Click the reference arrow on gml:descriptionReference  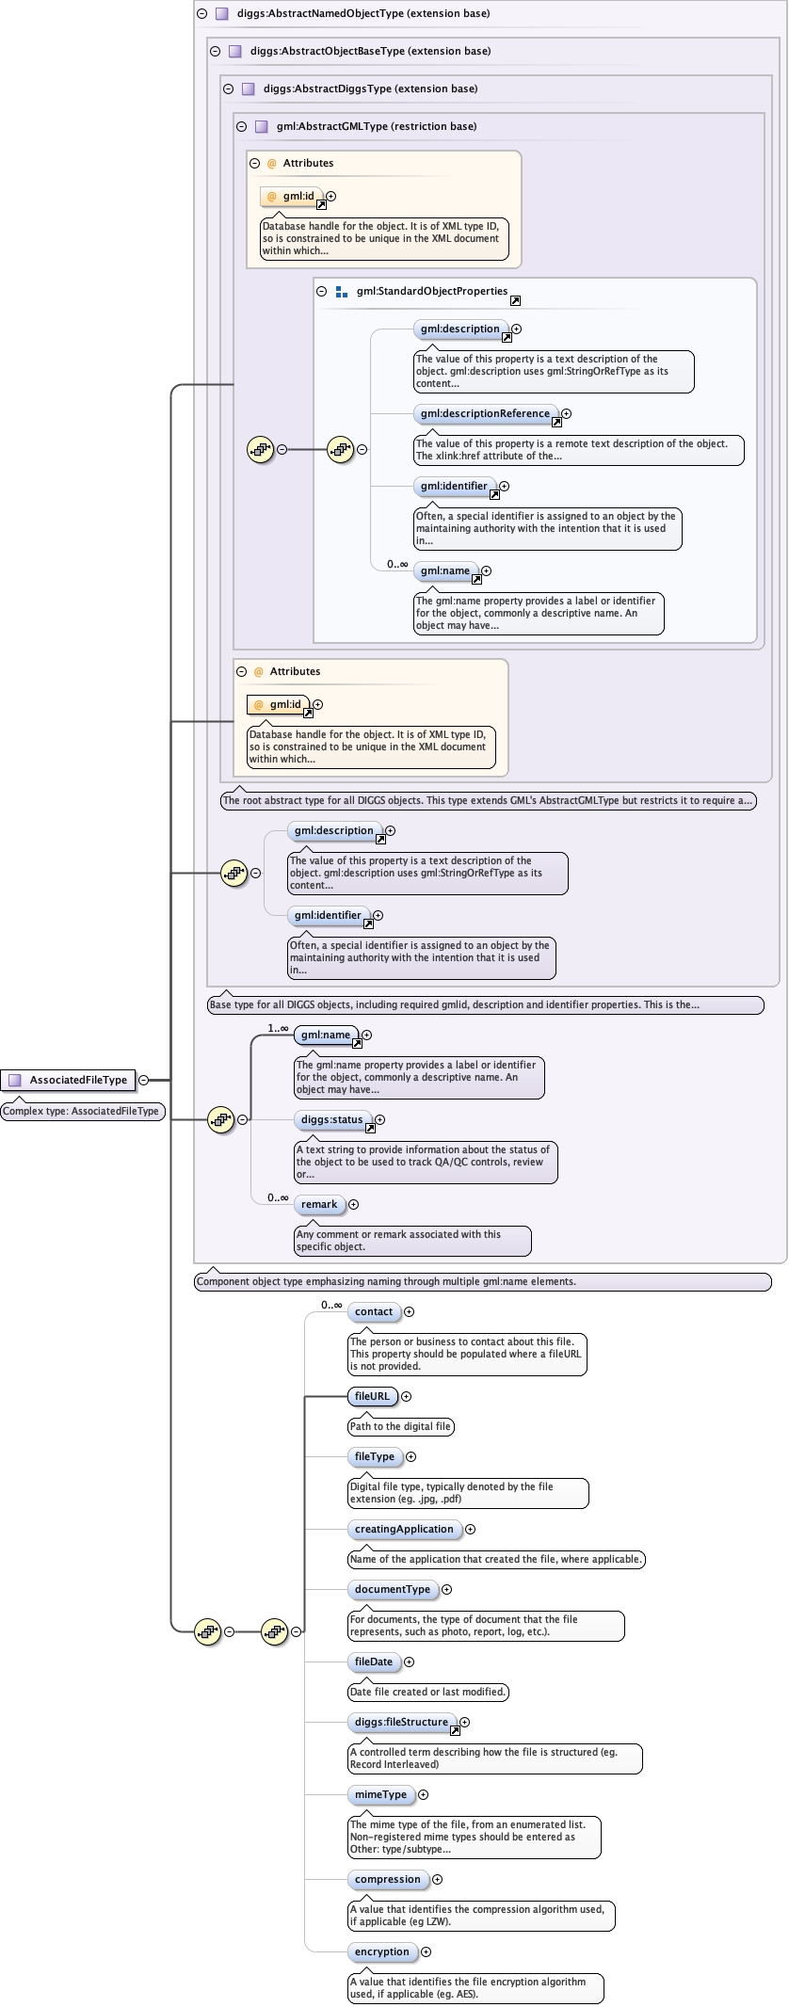pyautogui.click(x=556, y=423)
